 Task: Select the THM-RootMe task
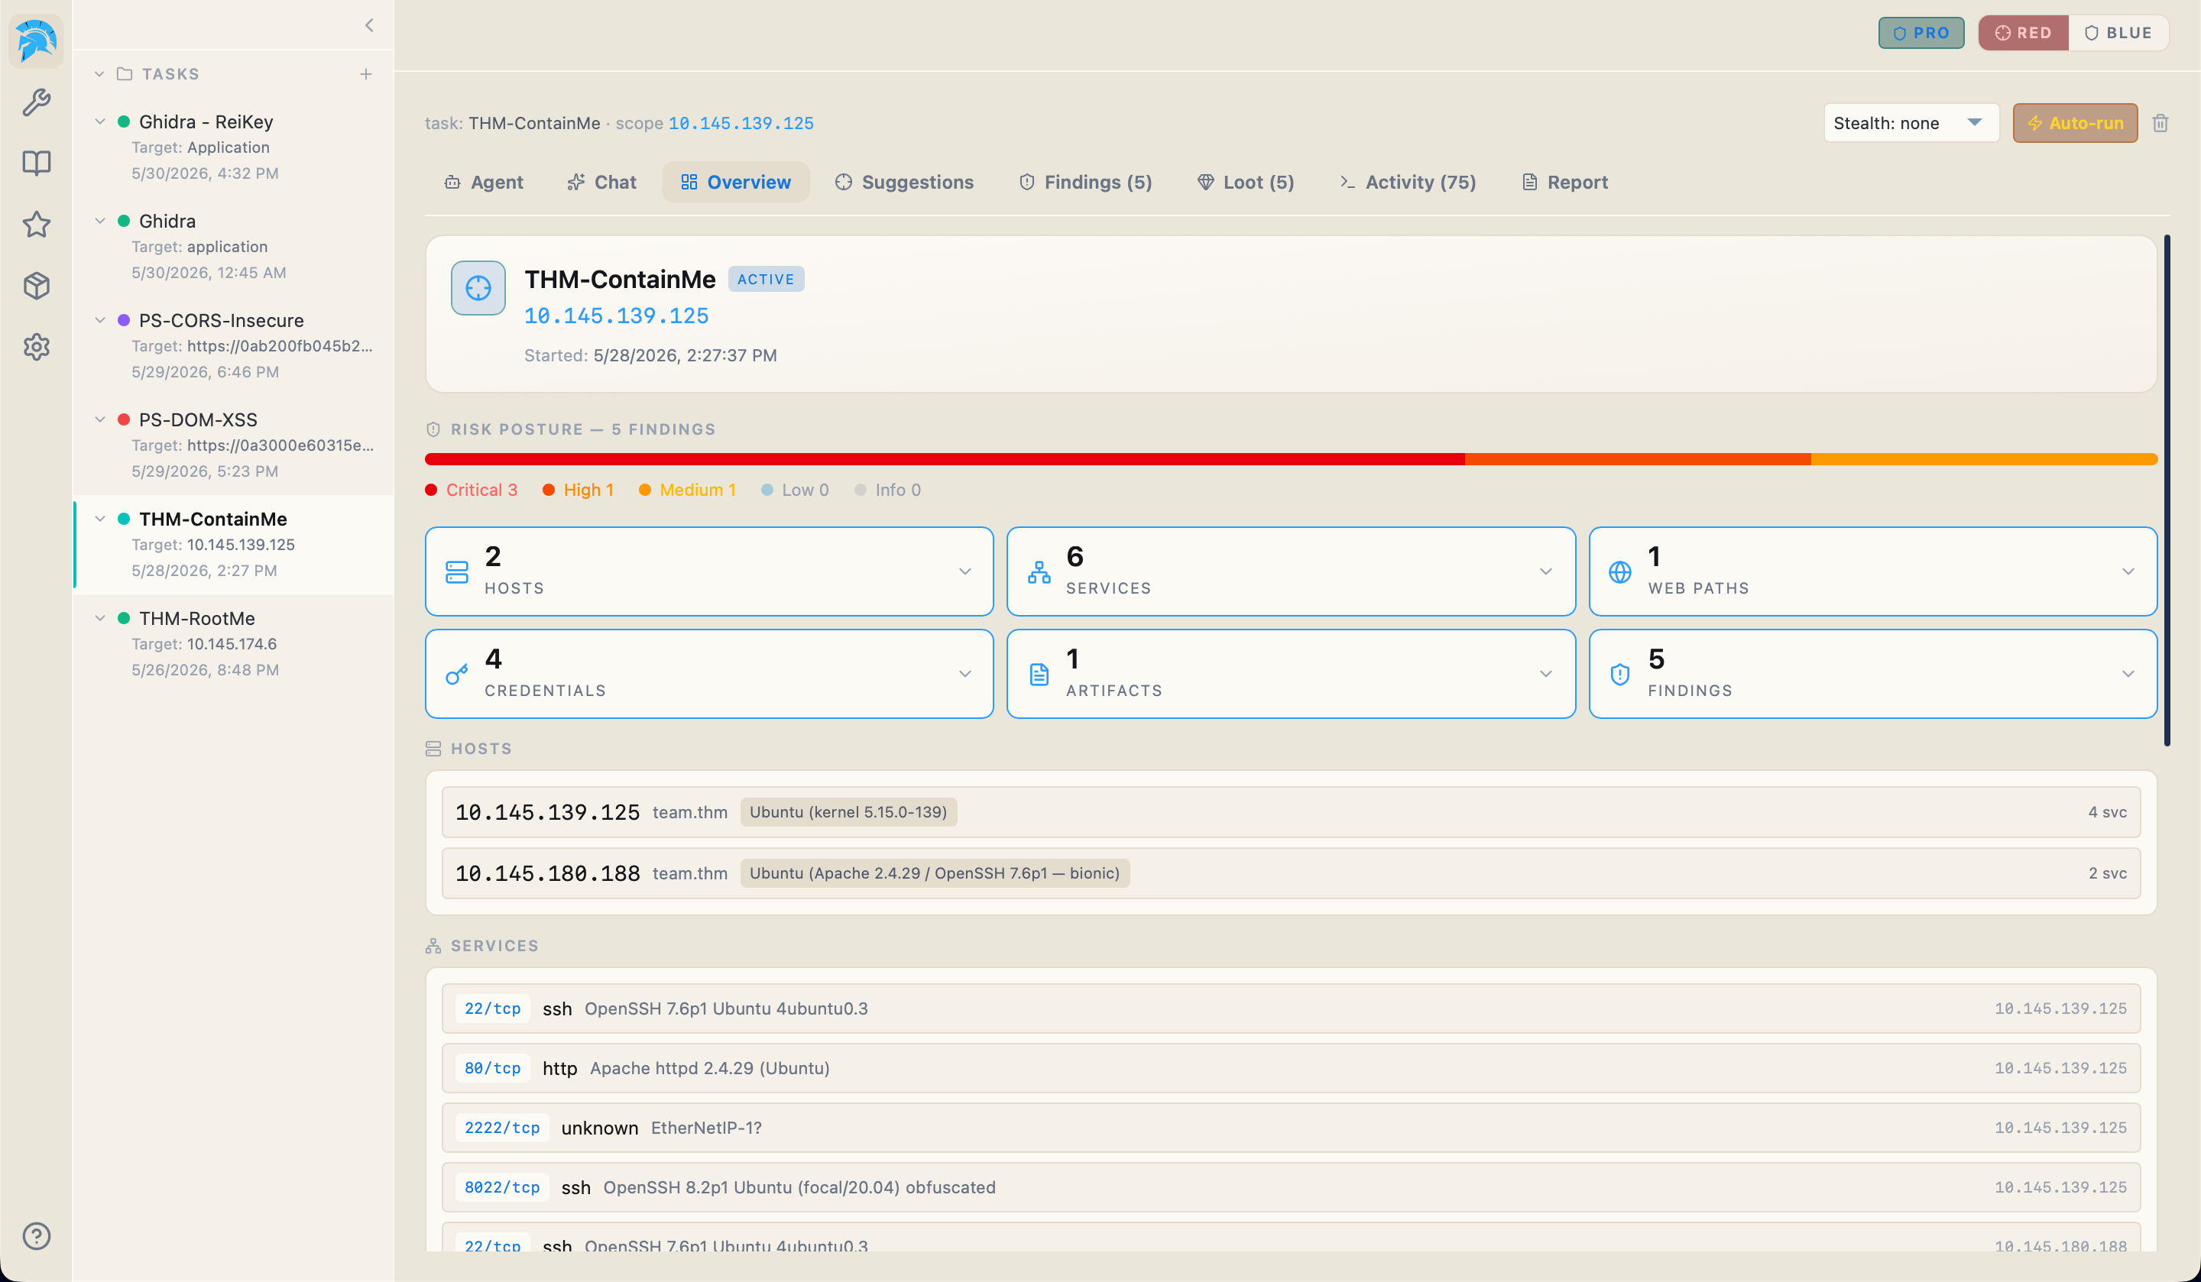[234, 643]
